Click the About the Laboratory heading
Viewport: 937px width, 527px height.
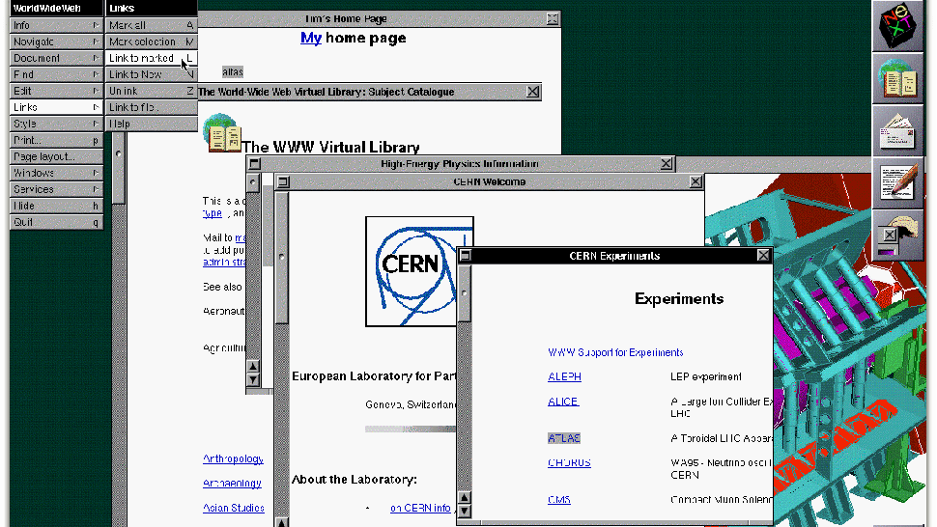point(355,480)
